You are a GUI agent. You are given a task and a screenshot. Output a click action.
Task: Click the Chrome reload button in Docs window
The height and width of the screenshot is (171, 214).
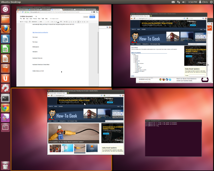[x=23, y=12]
